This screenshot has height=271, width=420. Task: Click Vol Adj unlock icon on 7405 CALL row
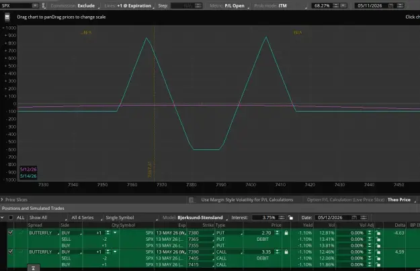coord(378,258)
